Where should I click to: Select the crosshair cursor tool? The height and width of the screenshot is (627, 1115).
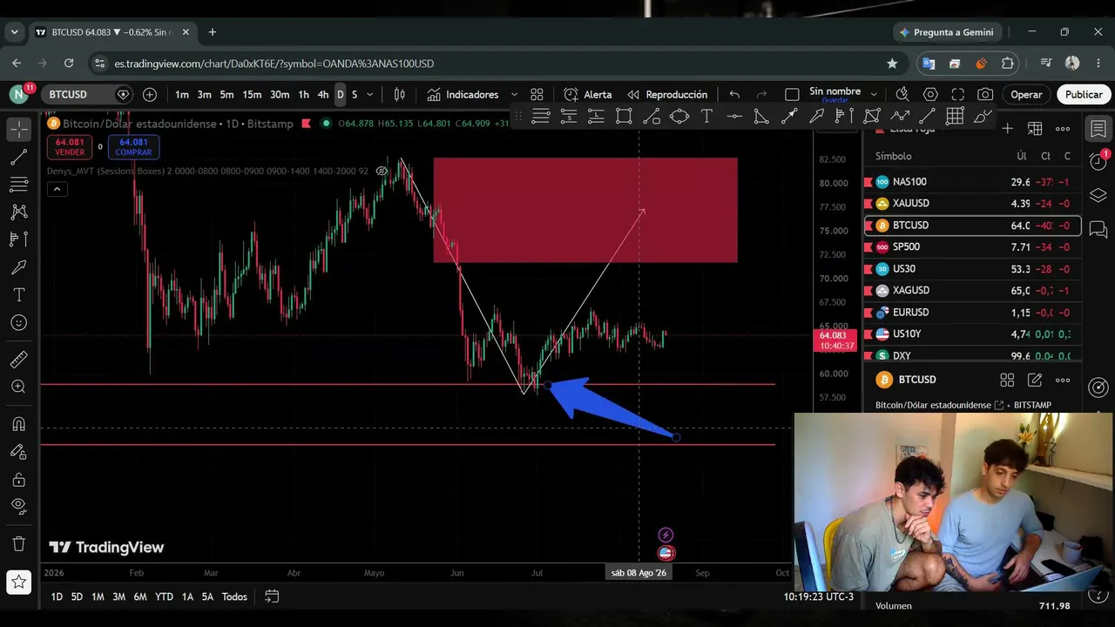pyautogui.click(x=18, y=129)
